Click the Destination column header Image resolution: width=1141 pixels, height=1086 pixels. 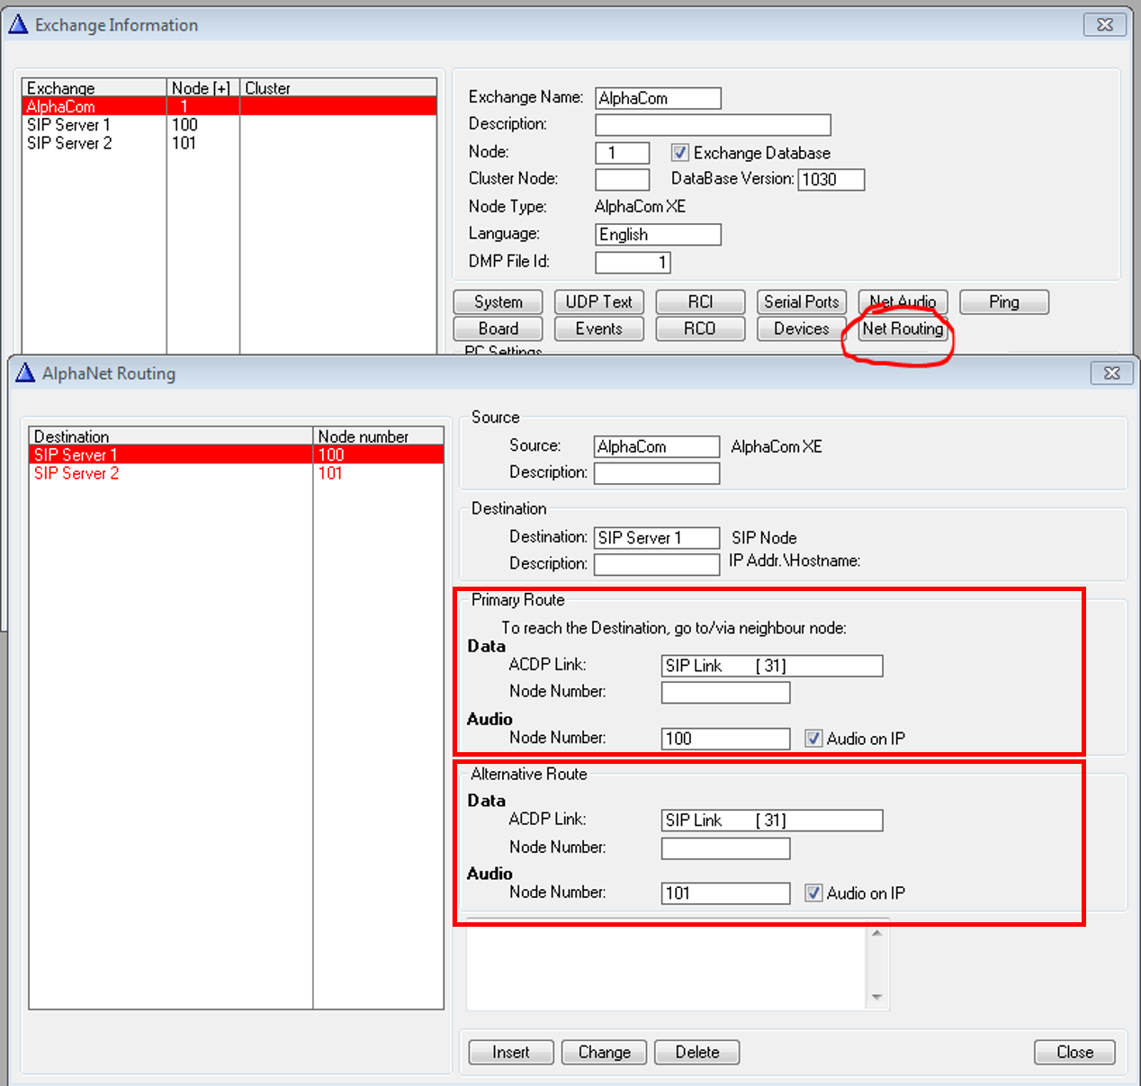point(171,436)
